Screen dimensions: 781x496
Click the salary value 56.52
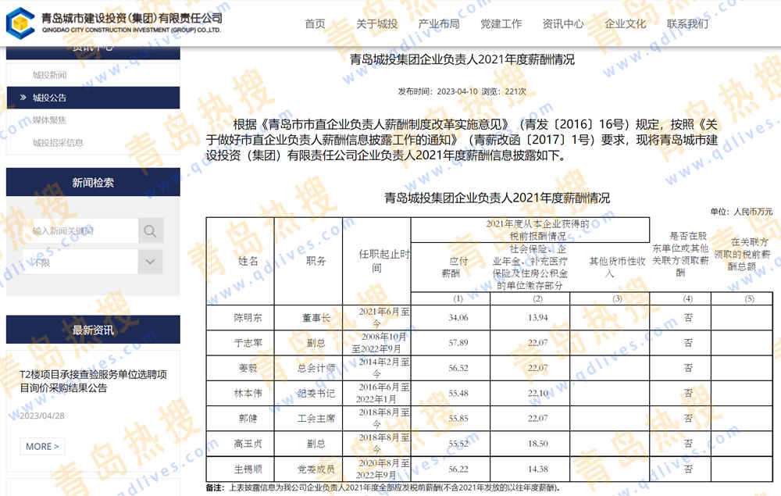(x=458, y=368)
